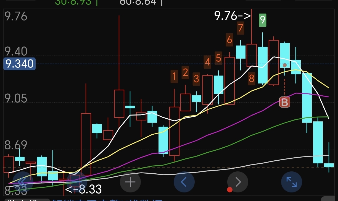Select the orange sequence marker 4
The width and height of the screenshot is (338, 201).
pyautogui.click(x=207, y=62)
